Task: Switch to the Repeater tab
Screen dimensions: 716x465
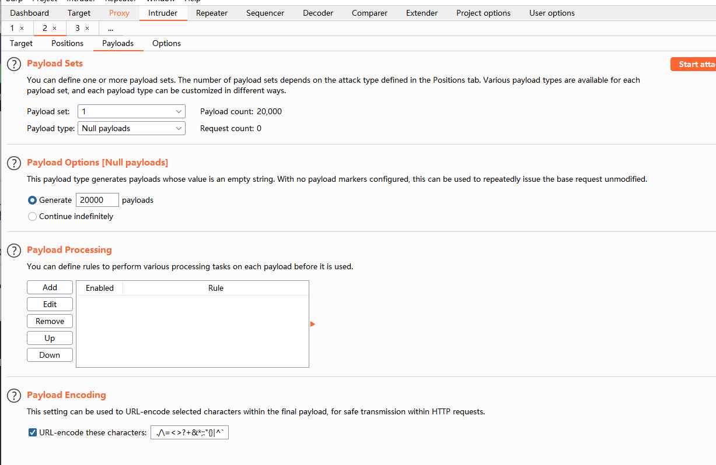Action: pyautogui.click(x=212, y=13)
